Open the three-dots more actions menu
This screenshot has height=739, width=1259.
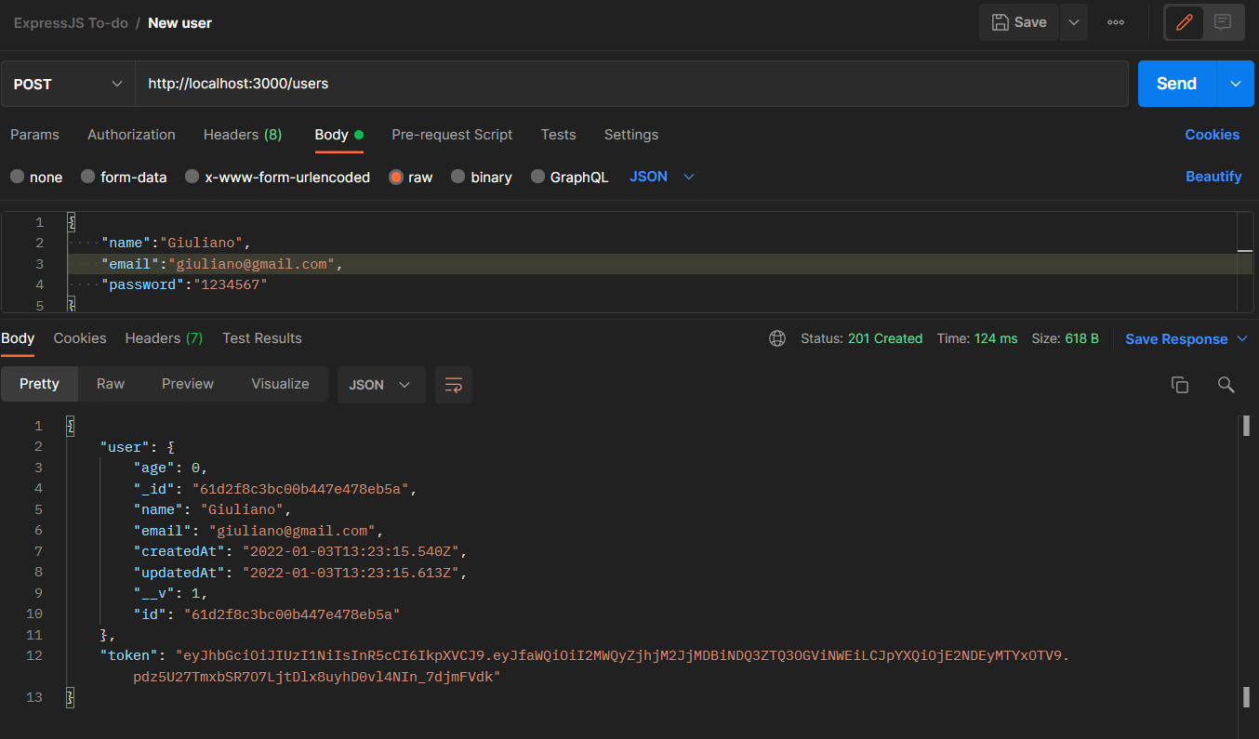(x=1116, y=22)
